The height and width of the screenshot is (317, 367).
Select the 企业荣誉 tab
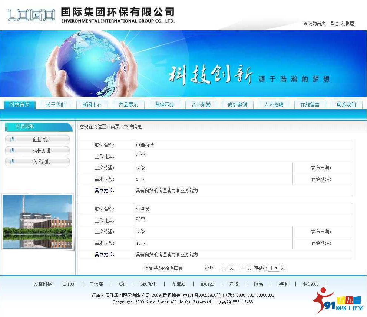point(201,105)
